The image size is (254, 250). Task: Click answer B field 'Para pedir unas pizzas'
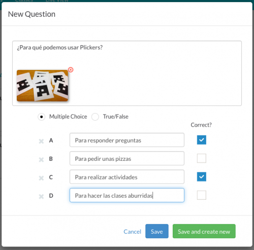127,158
